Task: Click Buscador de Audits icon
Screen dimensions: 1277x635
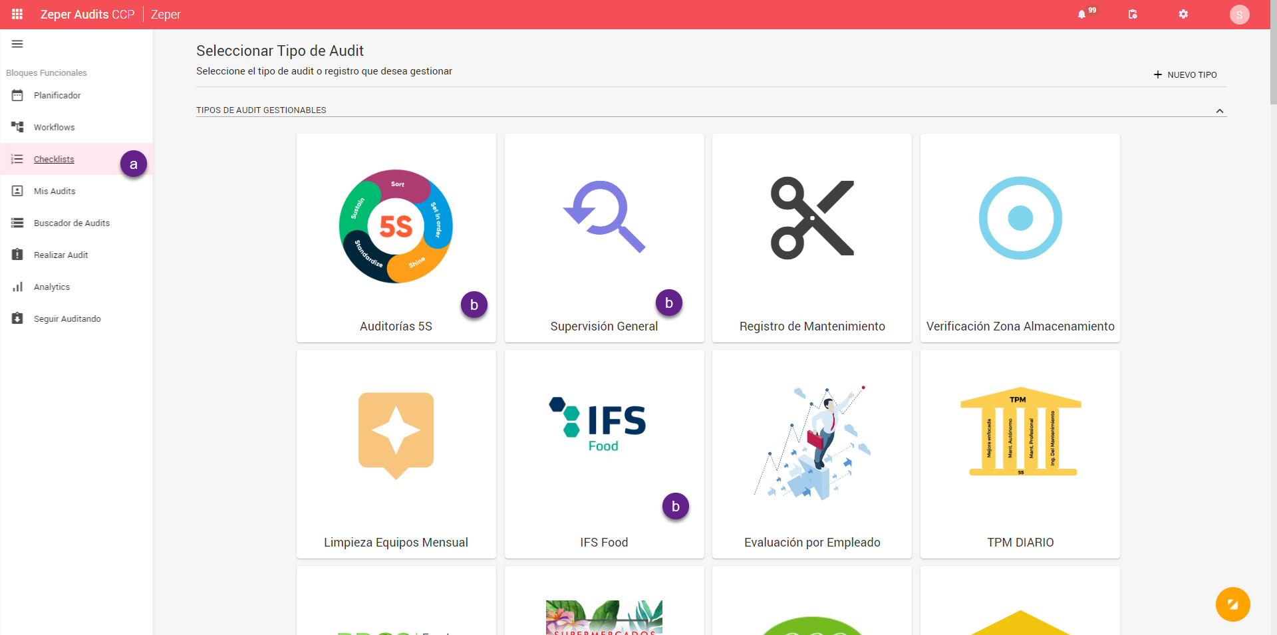Action: click(x=17, y=223)
